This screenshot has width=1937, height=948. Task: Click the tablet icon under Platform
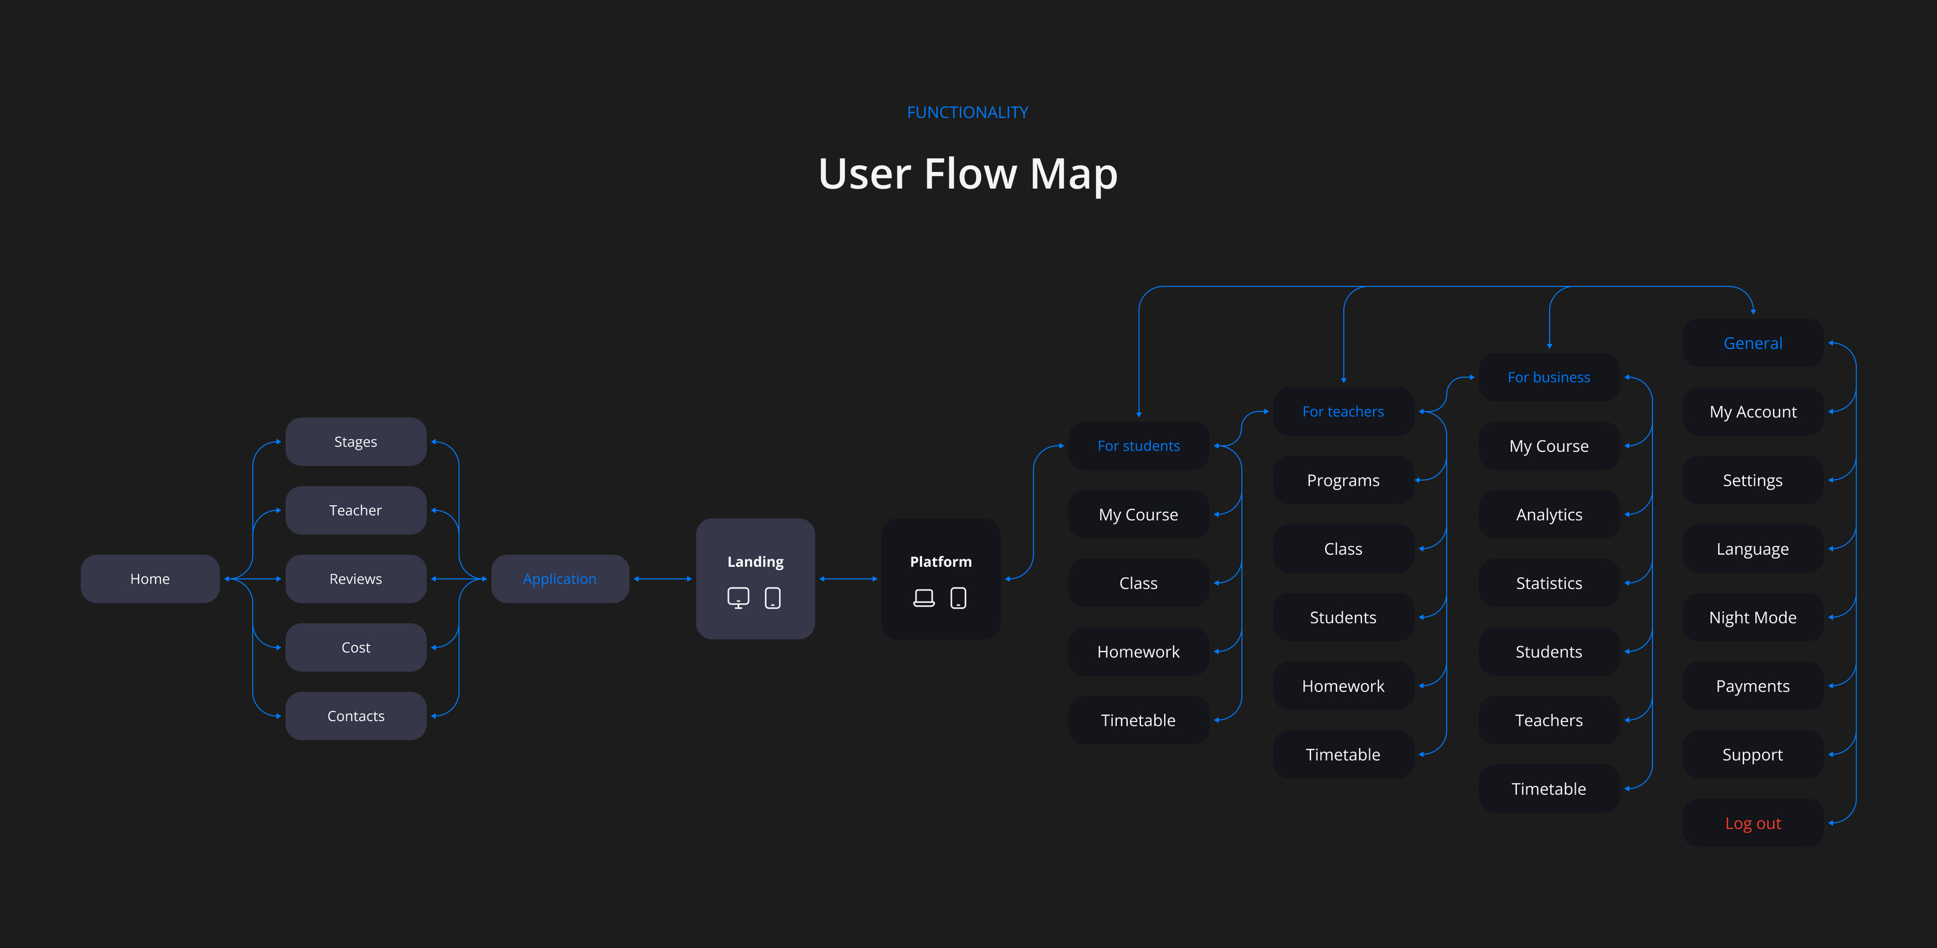click(x=958, y=598)
